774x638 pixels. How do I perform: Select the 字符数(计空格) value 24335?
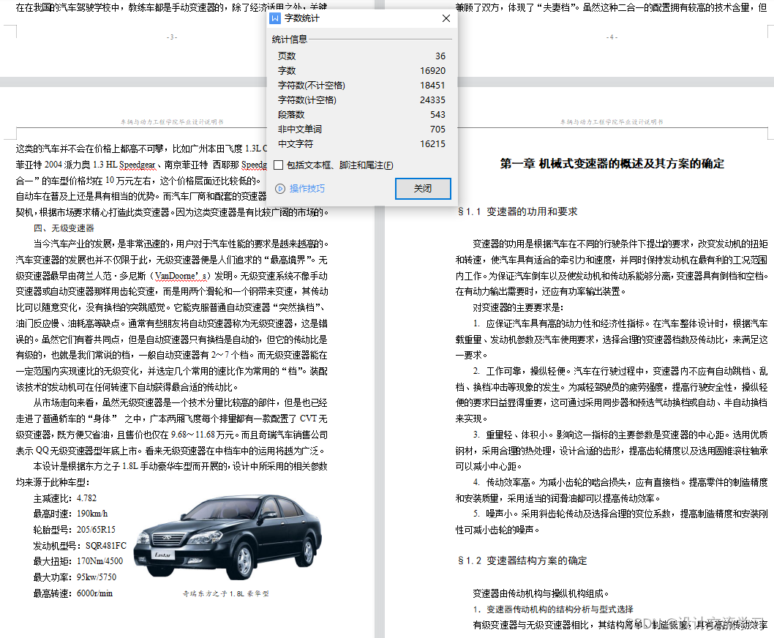pos(432,100)
